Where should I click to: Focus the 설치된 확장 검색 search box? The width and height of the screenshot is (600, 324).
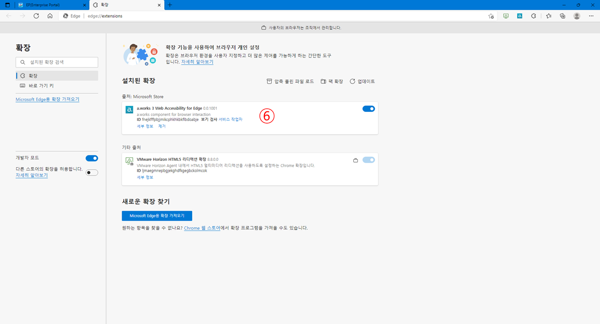click(57, 62)
